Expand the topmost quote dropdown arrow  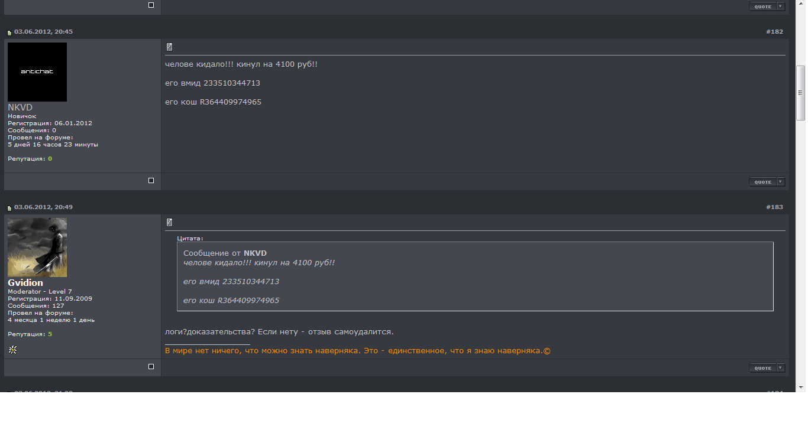point(780,6)
